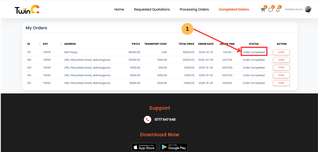Select the Completed Orders tab
318x152 pixels.
(x=234, y=9)
